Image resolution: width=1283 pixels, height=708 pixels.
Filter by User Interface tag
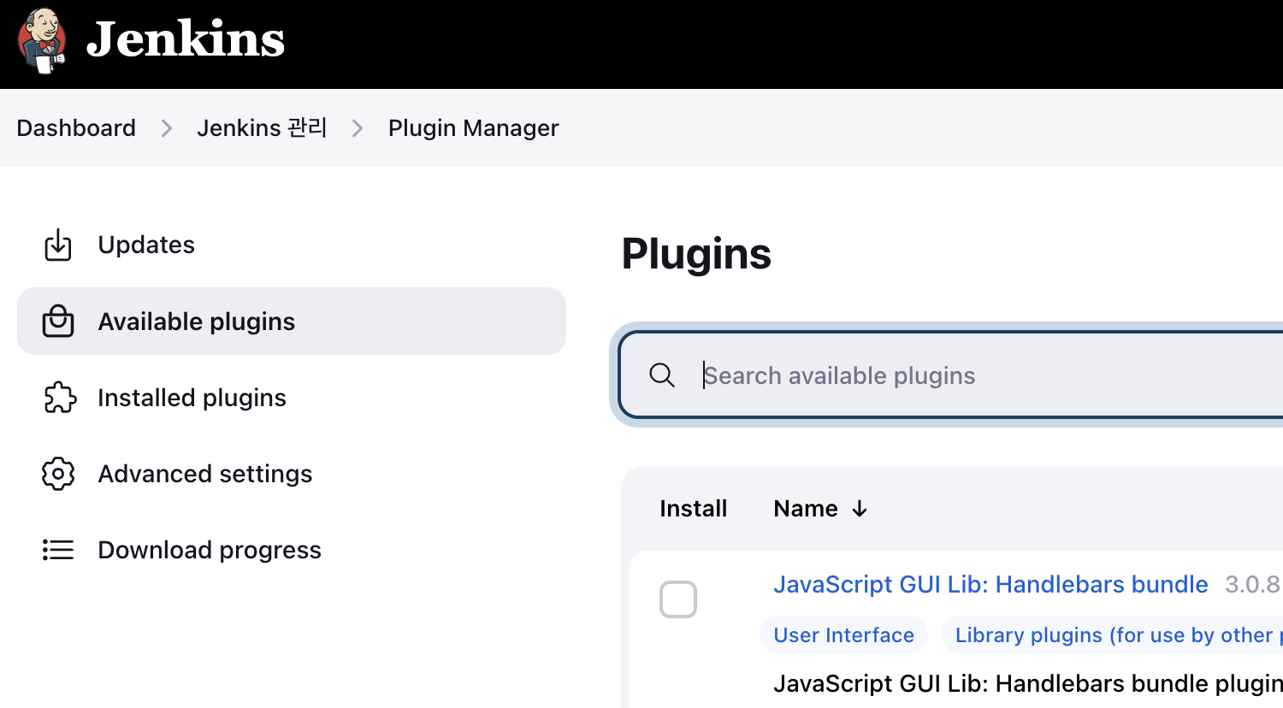[843, 635]
